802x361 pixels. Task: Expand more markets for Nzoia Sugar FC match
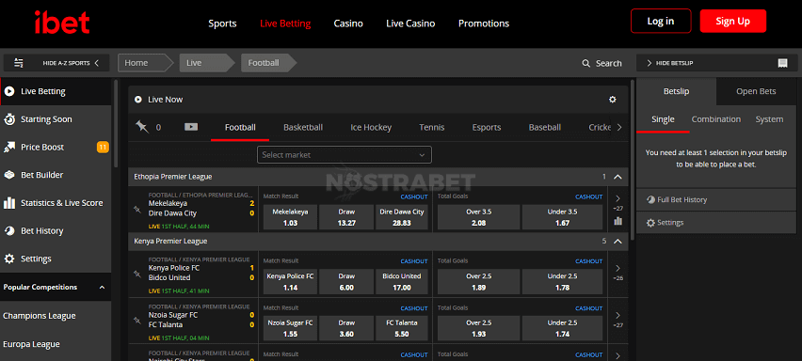[618, 315]
